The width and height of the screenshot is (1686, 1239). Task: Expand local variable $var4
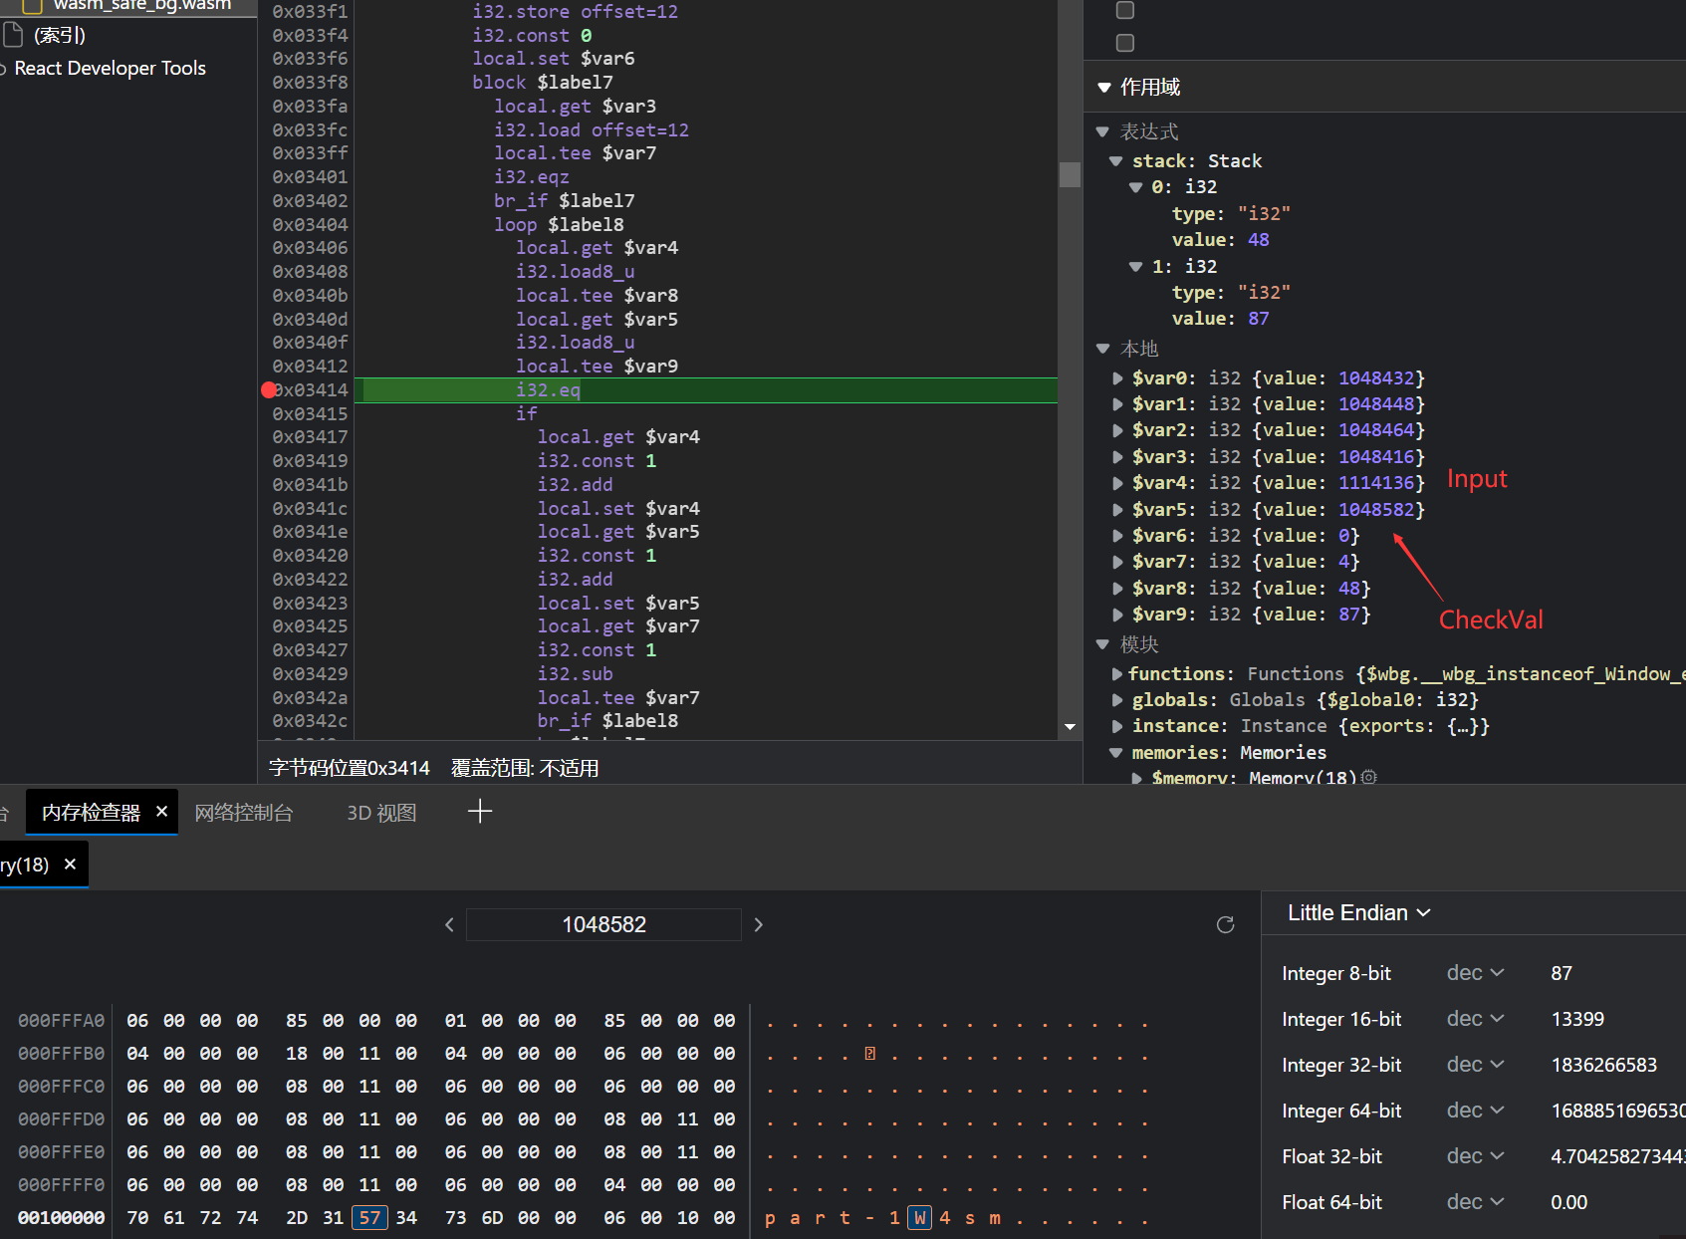[1117, 483]
